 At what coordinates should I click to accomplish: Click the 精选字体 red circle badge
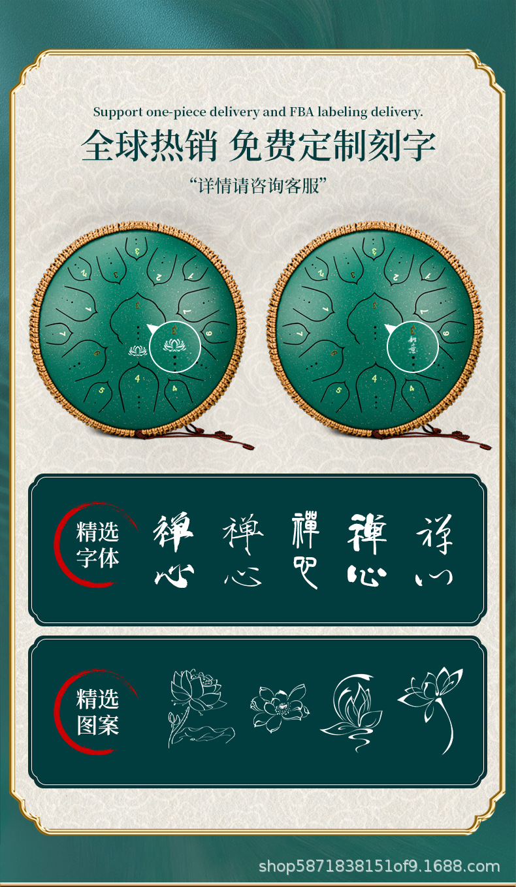[x=96, y=545]
